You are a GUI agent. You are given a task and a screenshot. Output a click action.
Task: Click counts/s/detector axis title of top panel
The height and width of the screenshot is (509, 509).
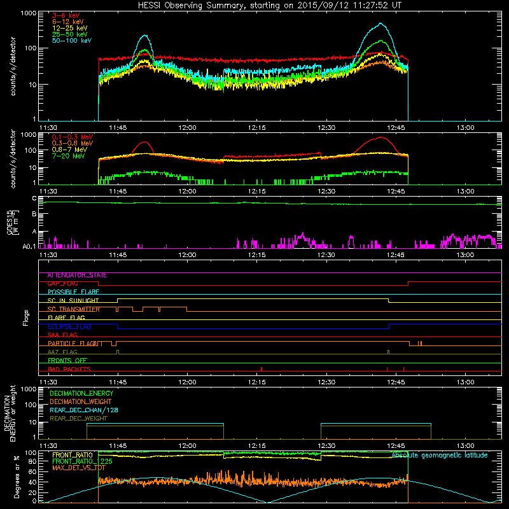13,66
